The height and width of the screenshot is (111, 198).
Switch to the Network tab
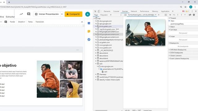pyautogui.click(x=134, y=11)
